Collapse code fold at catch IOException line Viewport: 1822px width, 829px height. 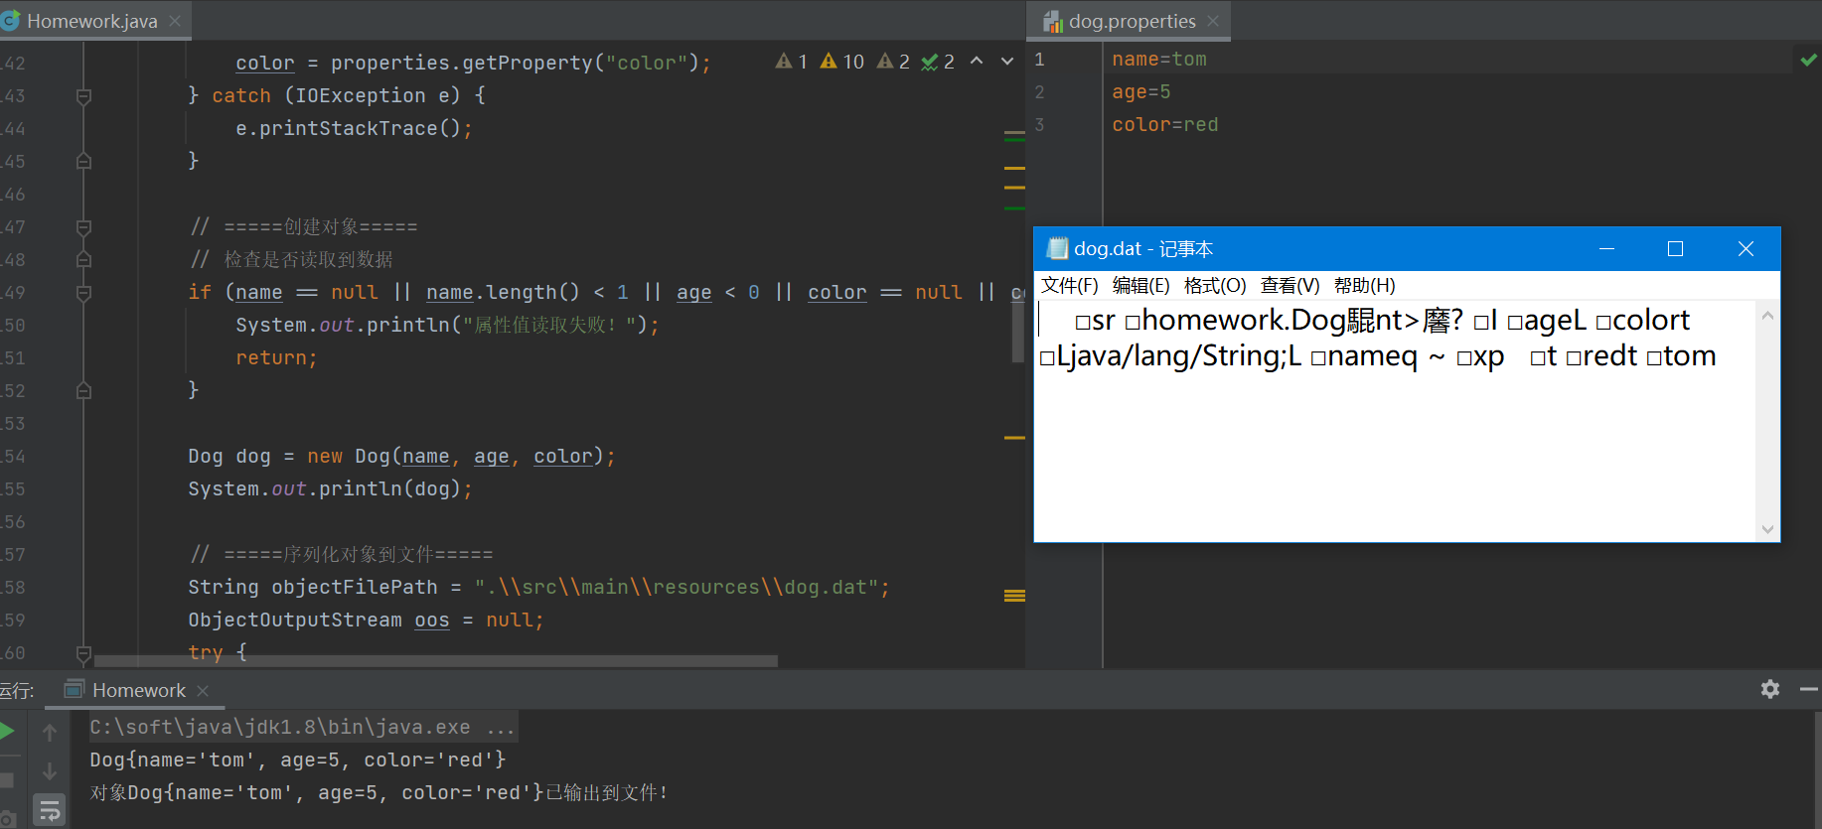pyautogui.click(x=83, y=96)
